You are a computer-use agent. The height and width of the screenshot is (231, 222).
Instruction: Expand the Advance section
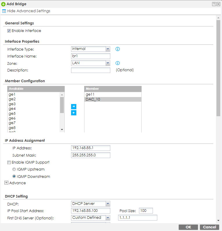click(x=6, y=183)
